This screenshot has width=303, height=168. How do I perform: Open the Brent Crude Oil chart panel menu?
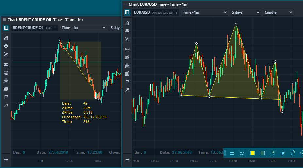[x=4, y=20]
